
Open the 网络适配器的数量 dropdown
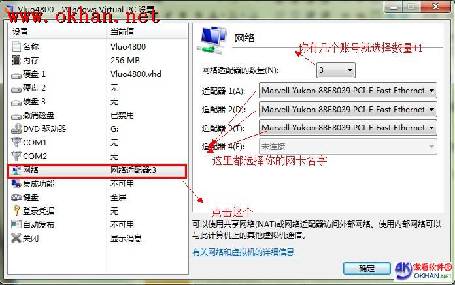coord(336,70)
